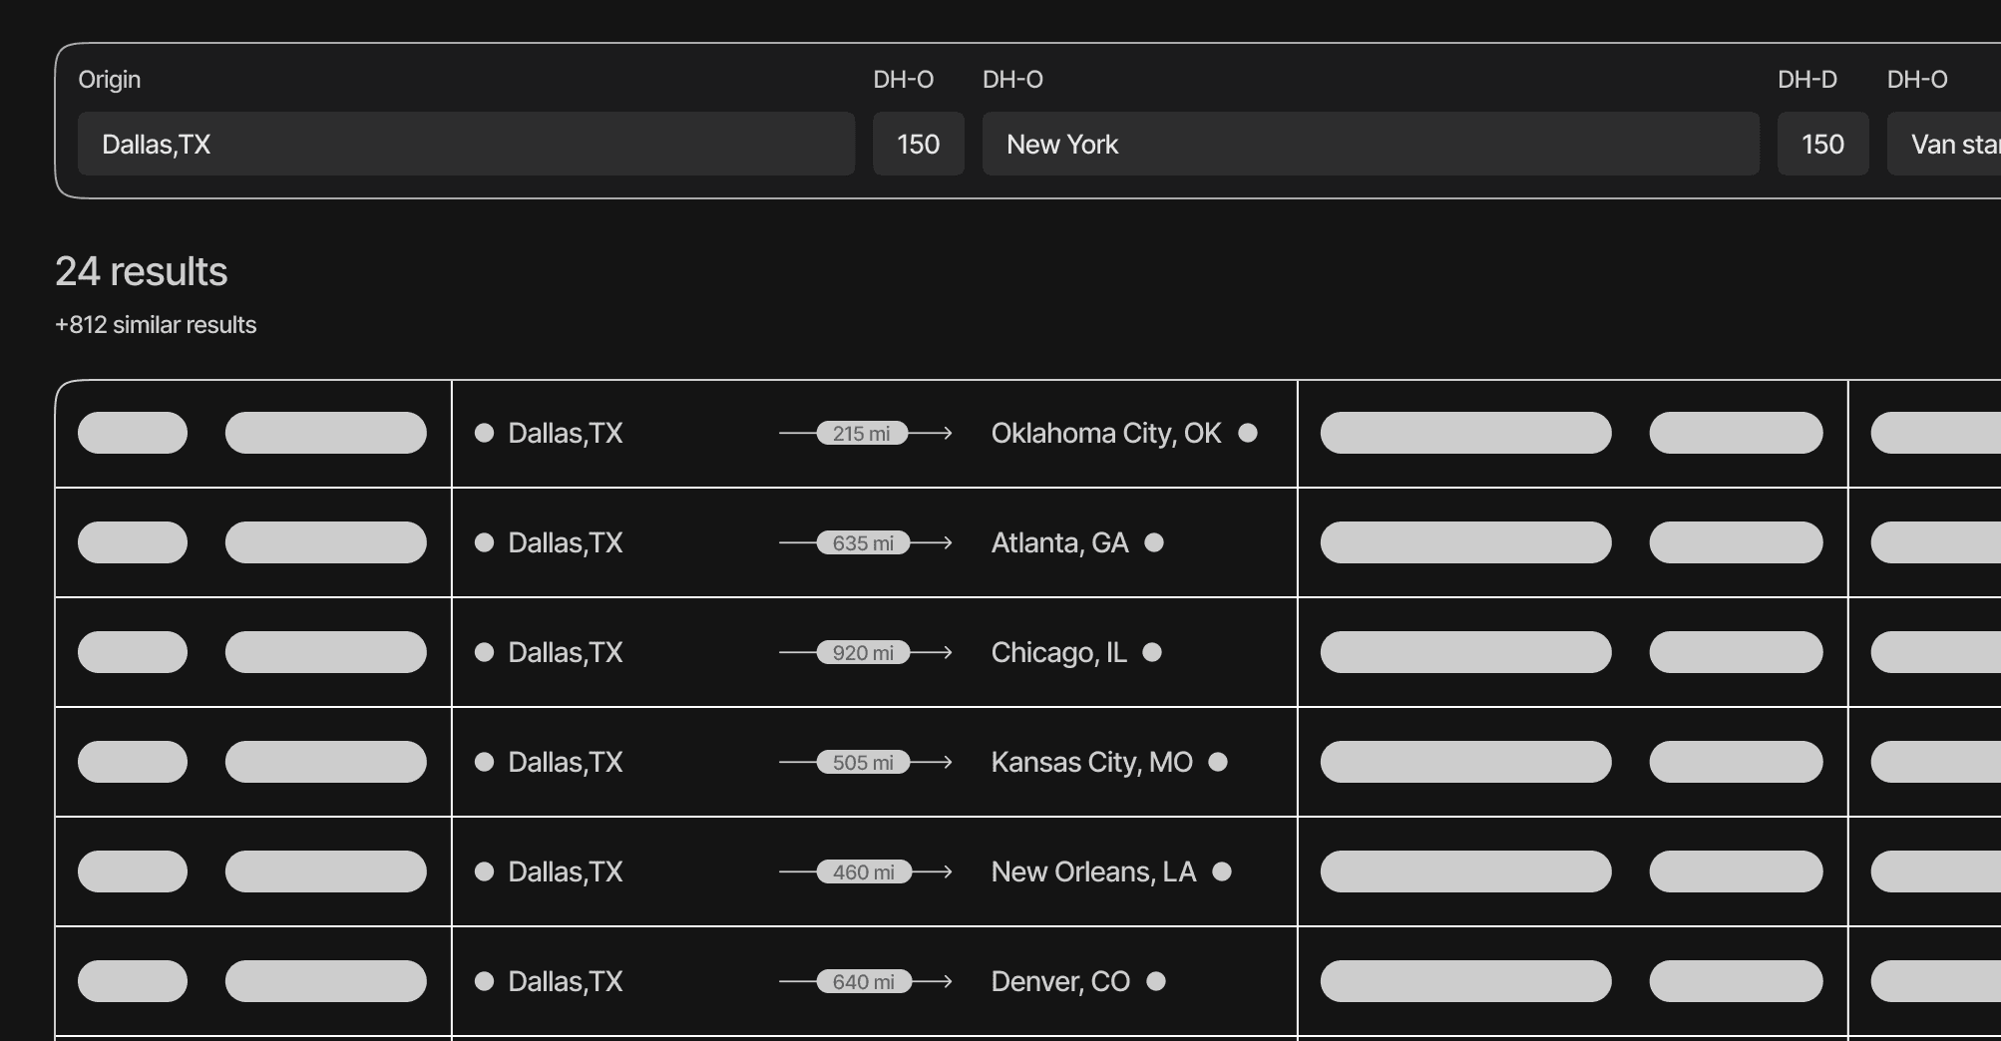Click the 505 mi distance badge
Image resolution: width=2001 pixels, height=1041 pixels.
863,763
